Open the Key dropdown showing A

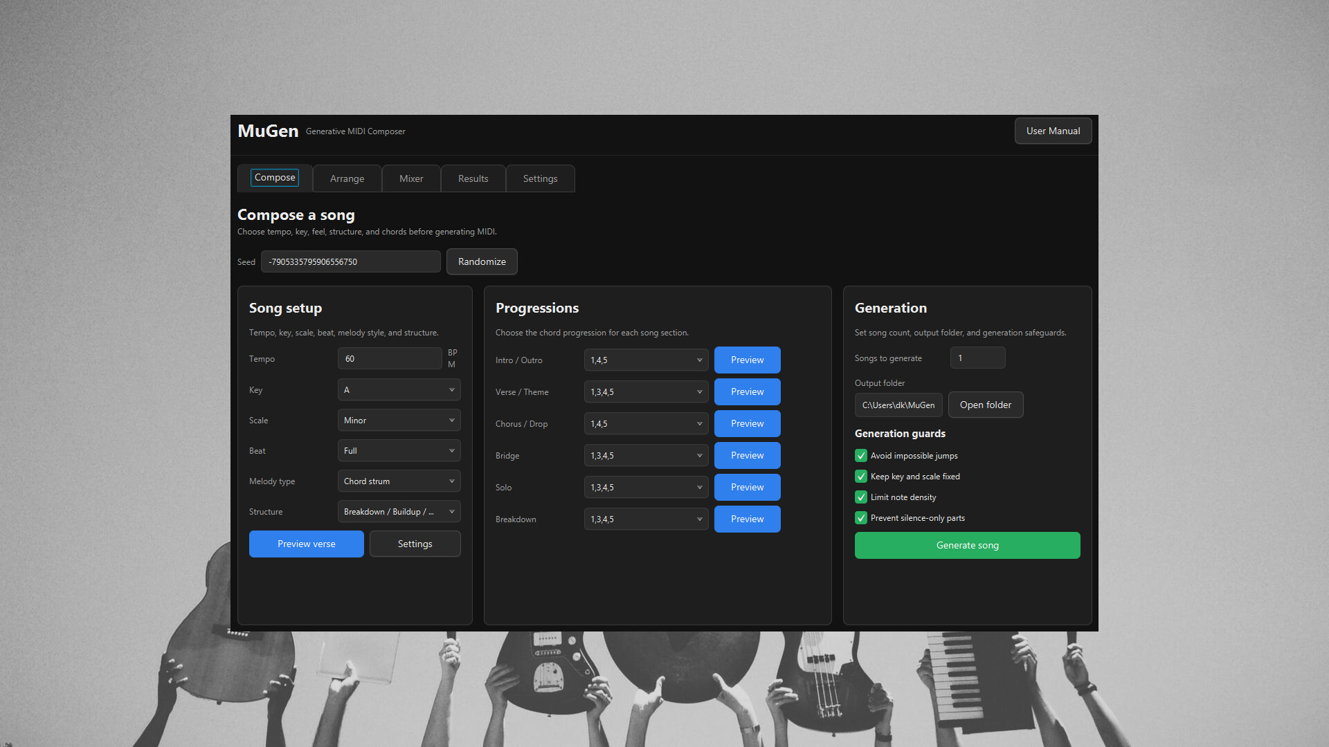[399, 390]
